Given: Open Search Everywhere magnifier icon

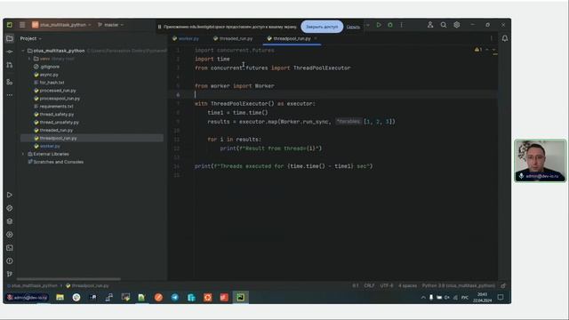Looking at the screenshot, I should coord(444,25).
